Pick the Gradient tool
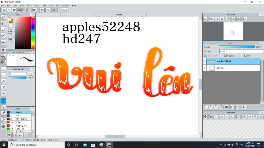The image size is (264, 148). click(x=3, y=62)
